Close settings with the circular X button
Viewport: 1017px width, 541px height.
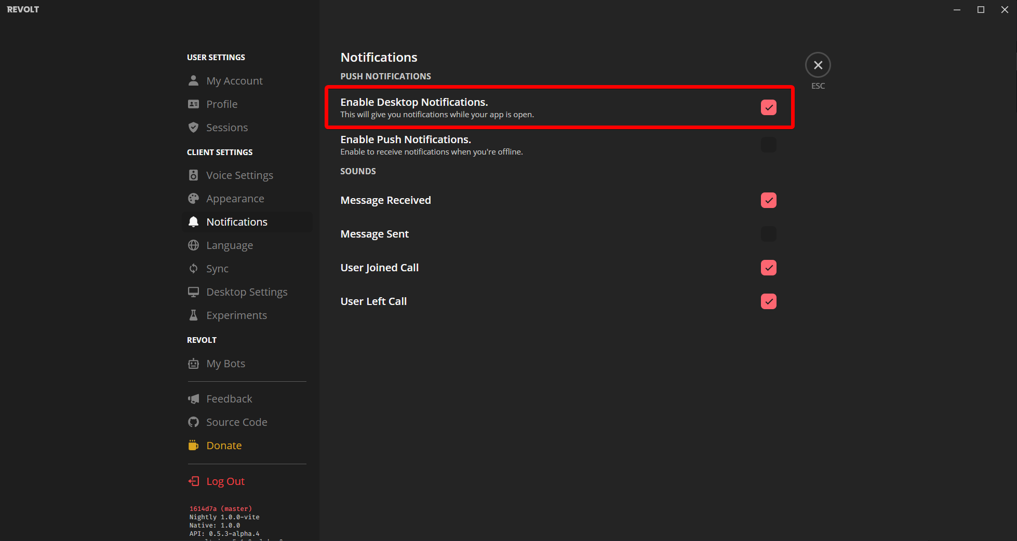point(818,65)
